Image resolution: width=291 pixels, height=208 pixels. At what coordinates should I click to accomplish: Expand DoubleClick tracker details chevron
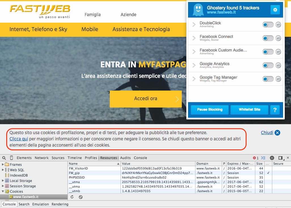tap(194, 24)
